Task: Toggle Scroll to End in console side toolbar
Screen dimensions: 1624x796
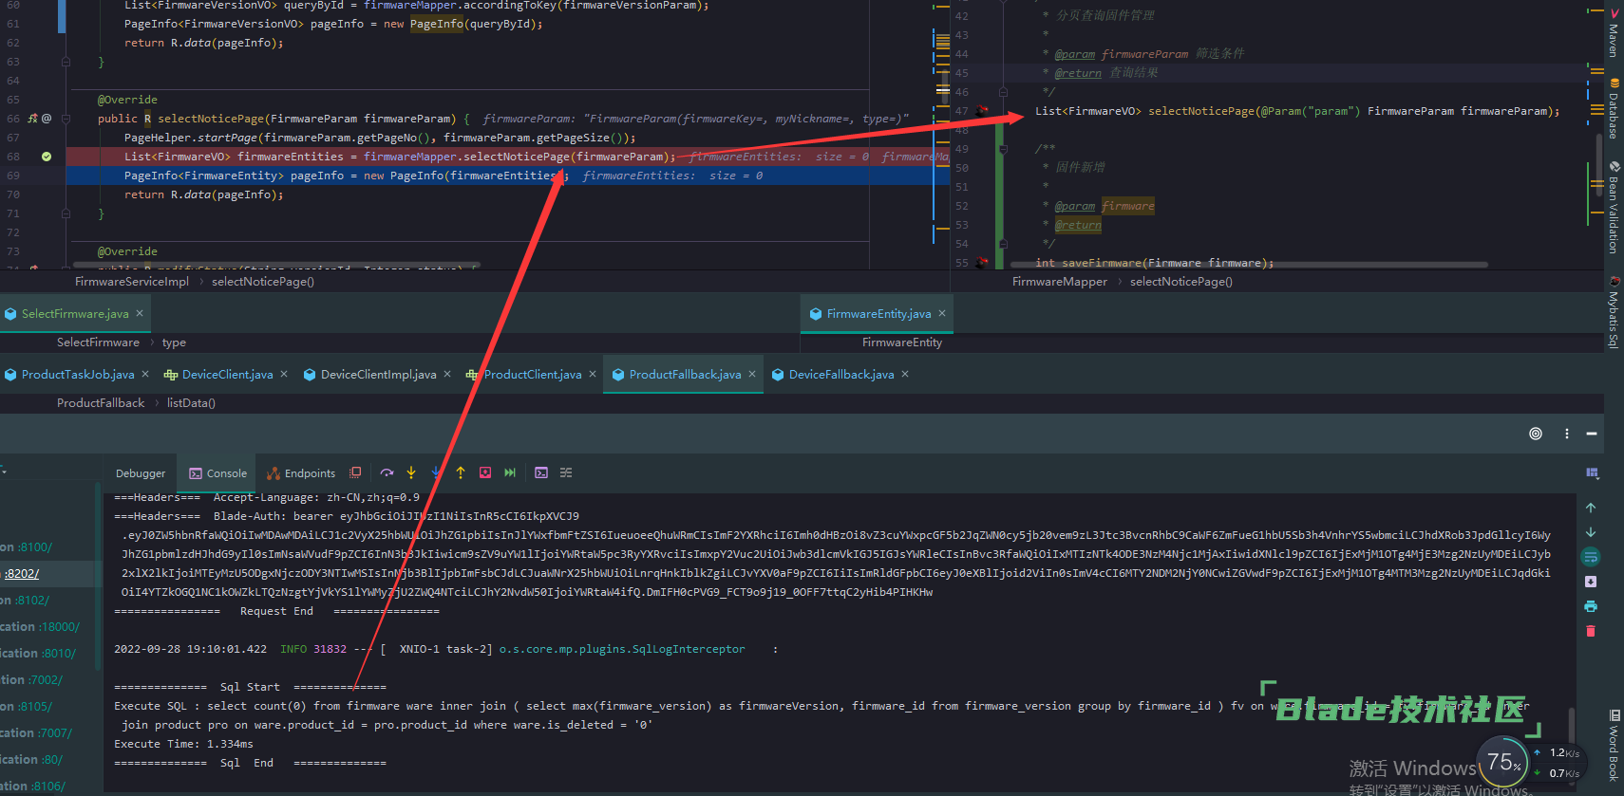Action: (x=1591, y=582)
